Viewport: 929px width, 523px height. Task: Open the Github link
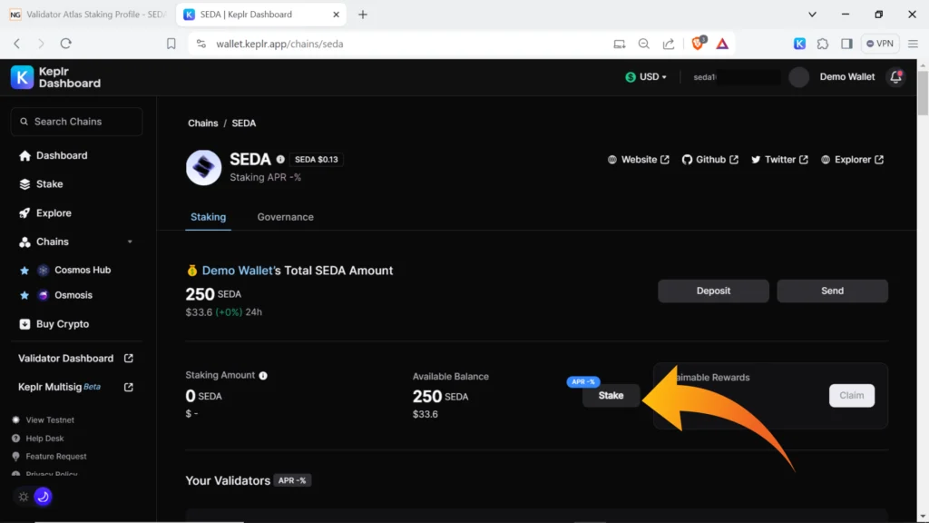pos(709,160)
